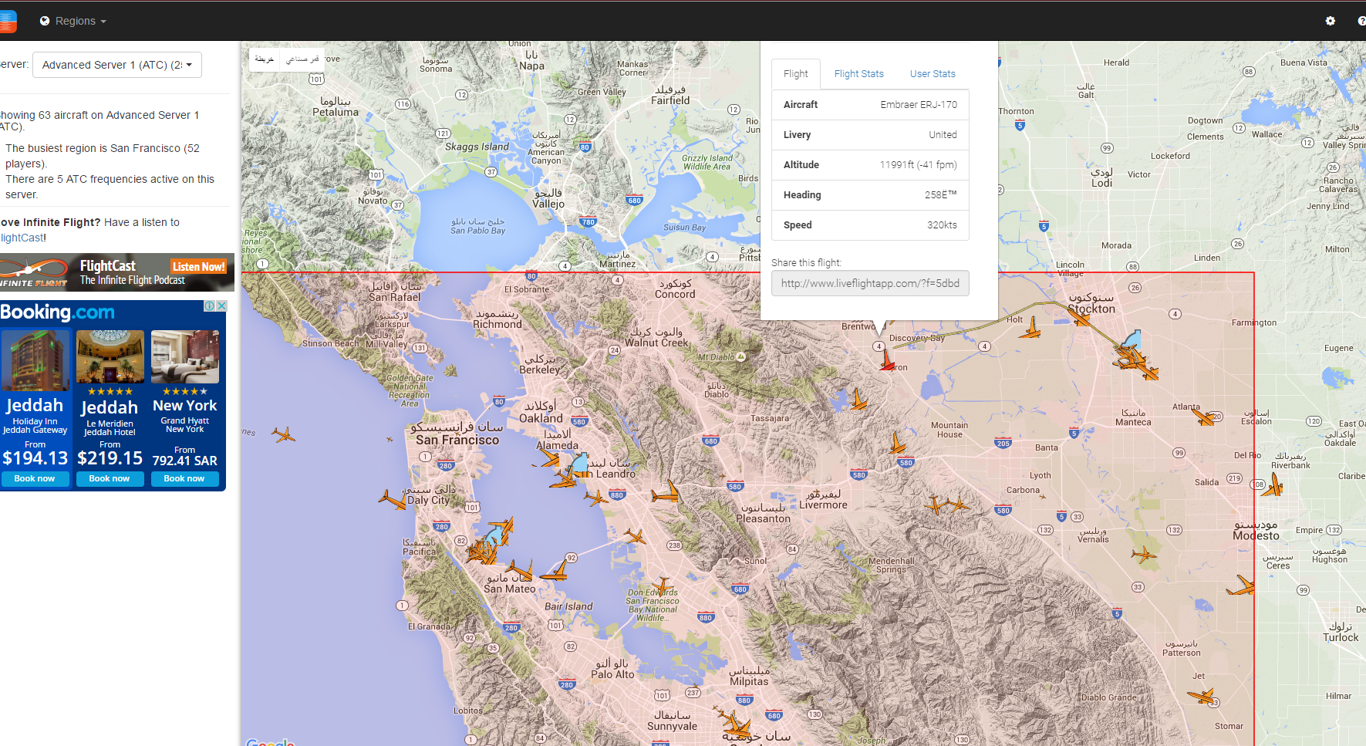Close the Booking.com advertisement
This screenshot has height=746, width=1366.
point(221,306)
